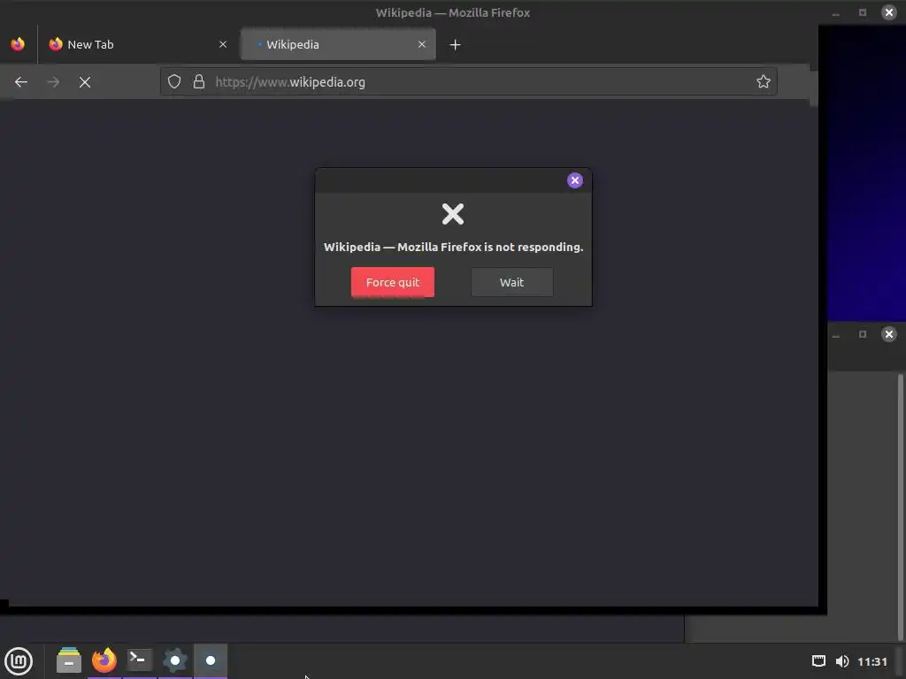Open the network tray icon
The width and height of the screenshot is (906, 679).
pyautogui.click(x=818, y=661)
